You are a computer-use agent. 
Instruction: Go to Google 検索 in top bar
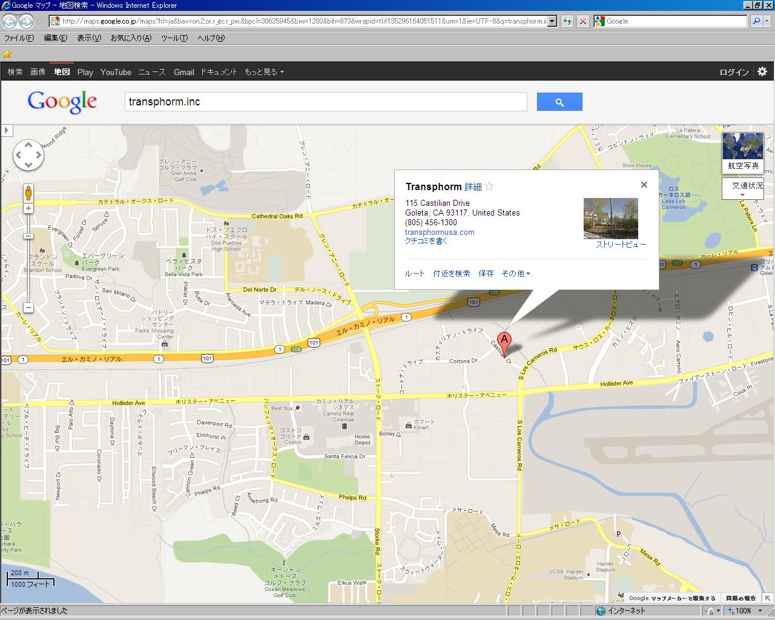(x=15, y=72)
